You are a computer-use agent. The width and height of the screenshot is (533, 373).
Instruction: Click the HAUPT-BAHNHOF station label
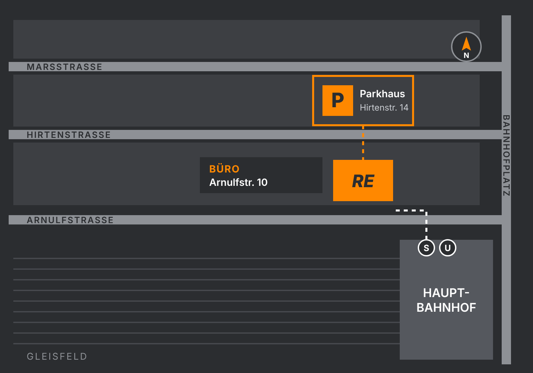(446, 300)
